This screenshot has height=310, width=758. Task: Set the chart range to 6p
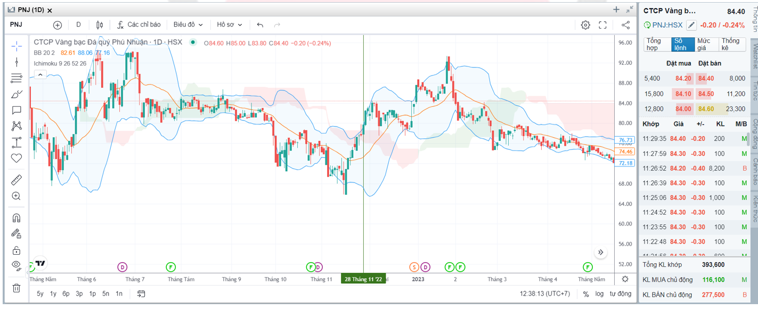66,294
